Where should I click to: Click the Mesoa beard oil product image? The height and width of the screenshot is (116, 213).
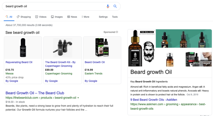pyautogui.click(x=23, y=47)
